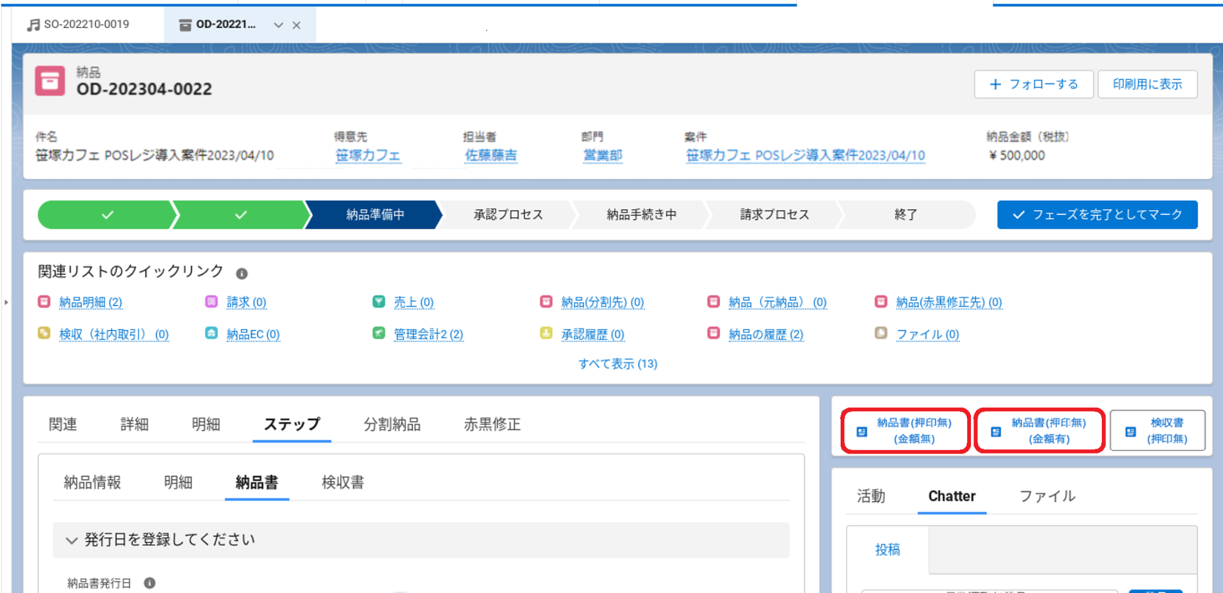
Task: Select 請求プロセス path stage
Action: [775, 215]
